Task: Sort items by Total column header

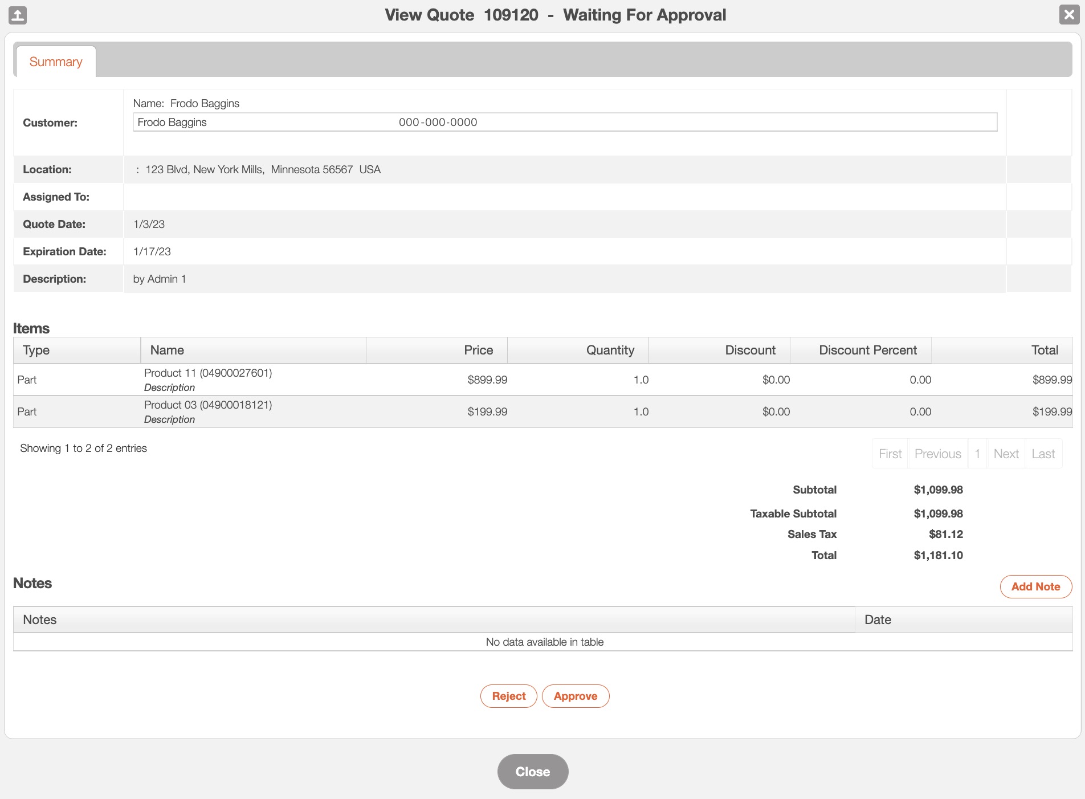Action: (1002, 350)
